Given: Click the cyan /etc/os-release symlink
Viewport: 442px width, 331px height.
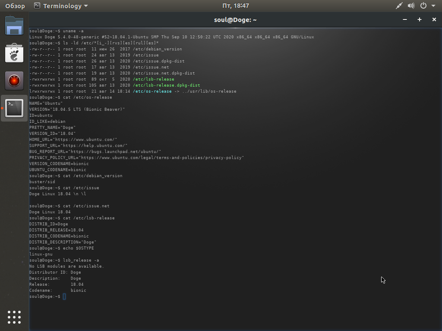Looking at the screenshot, I should (x=152, y=91).
